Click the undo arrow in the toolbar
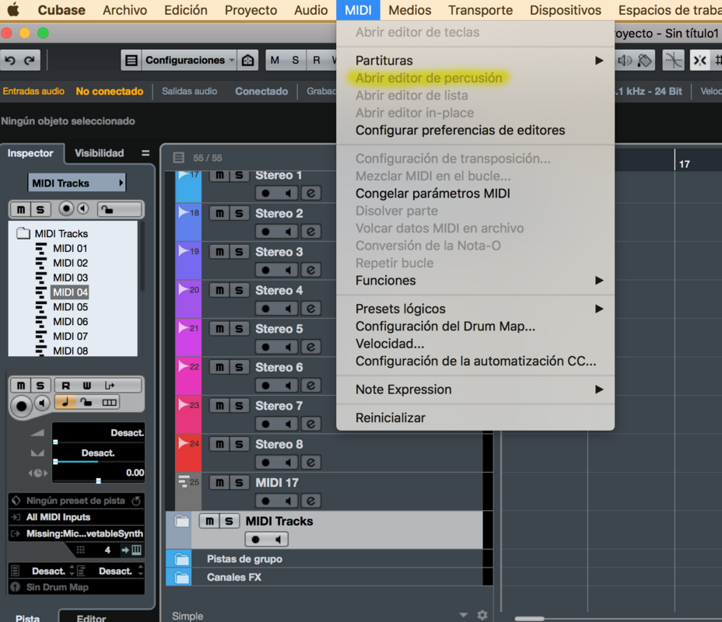This screenshot has height=622, width=722. click(x=10, y=61)
